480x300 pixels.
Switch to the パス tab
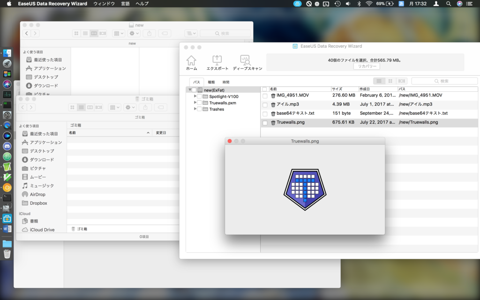tap(196, 82)
